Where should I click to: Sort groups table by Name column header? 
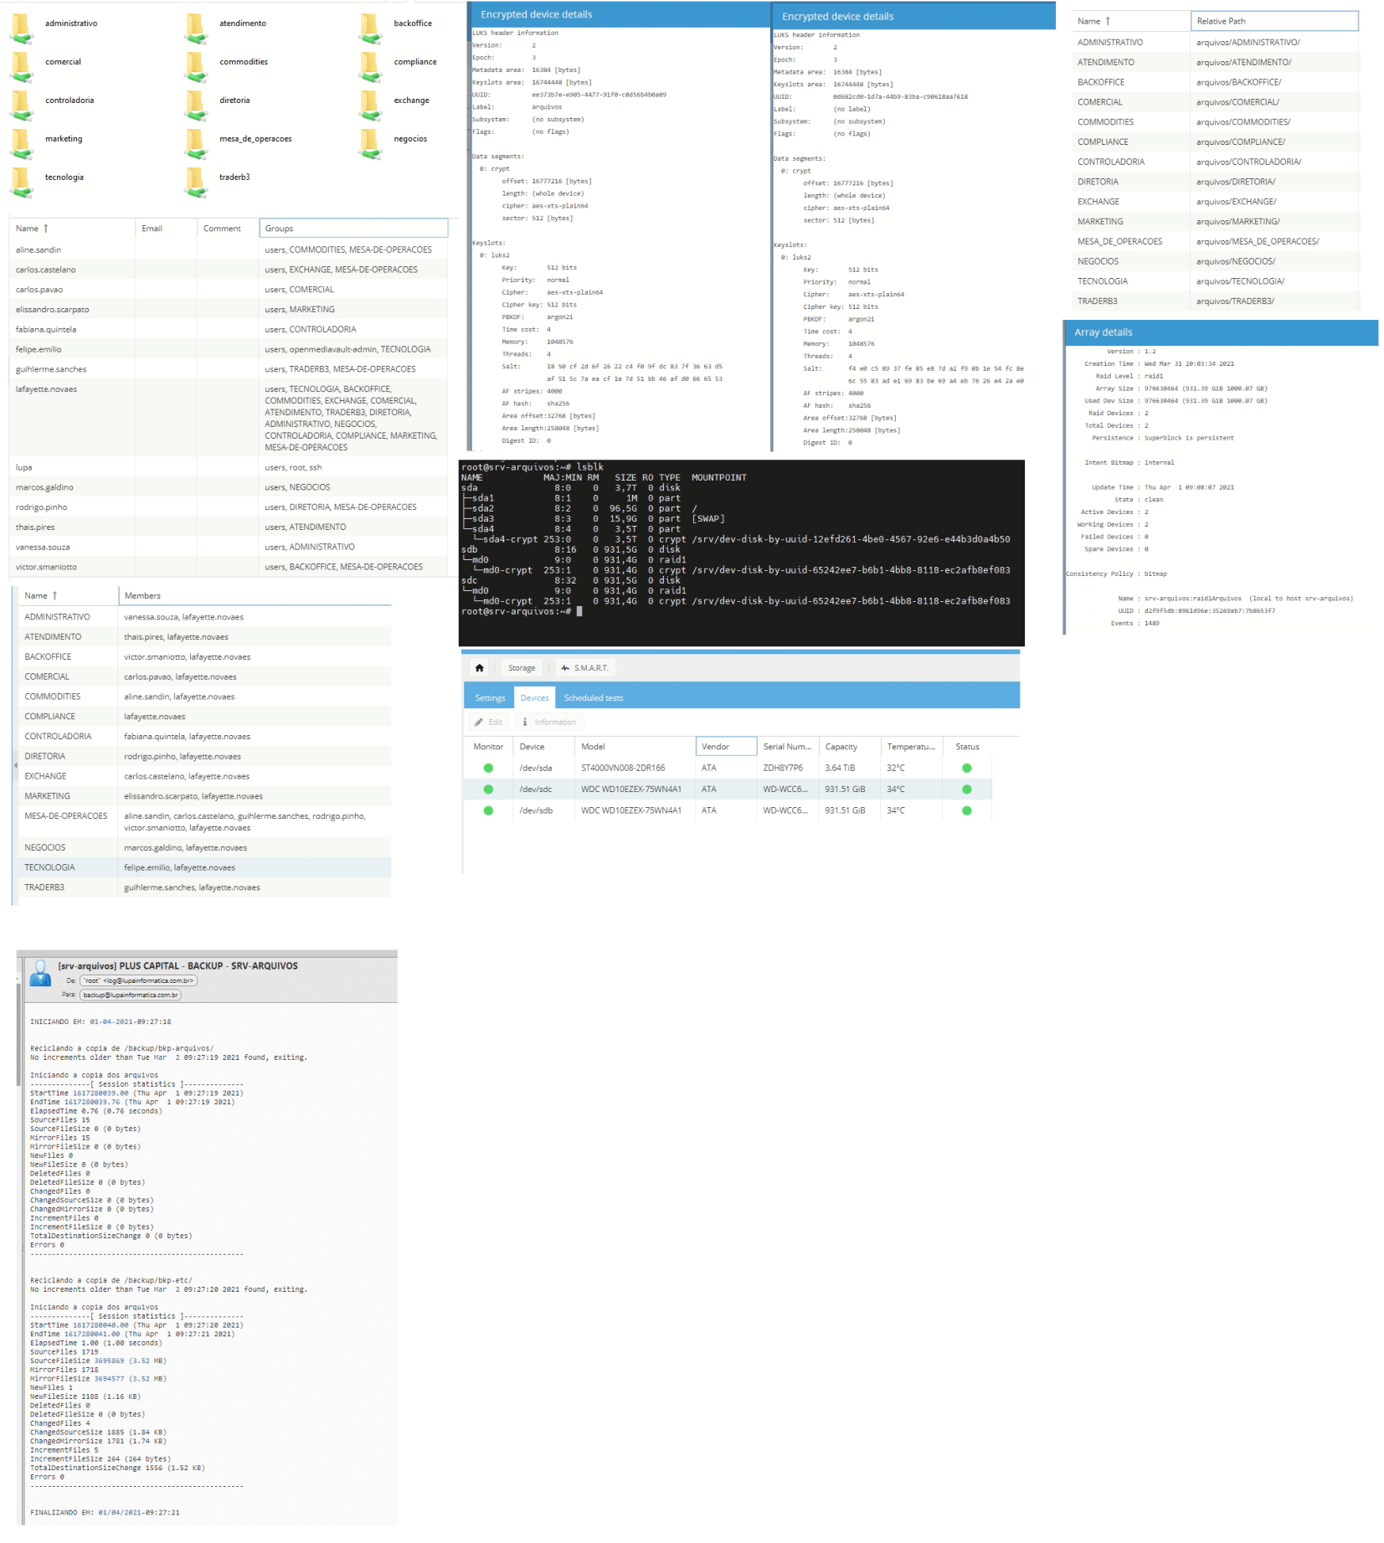pos(68,595)
